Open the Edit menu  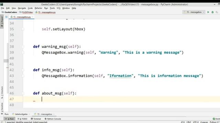click(x=8, y=8)
